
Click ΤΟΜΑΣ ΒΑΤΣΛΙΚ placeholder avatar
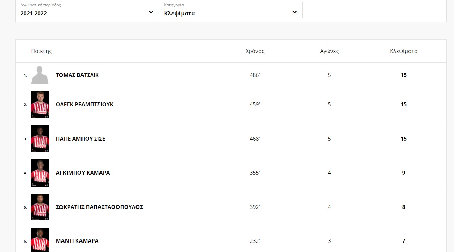pos(40,75)
